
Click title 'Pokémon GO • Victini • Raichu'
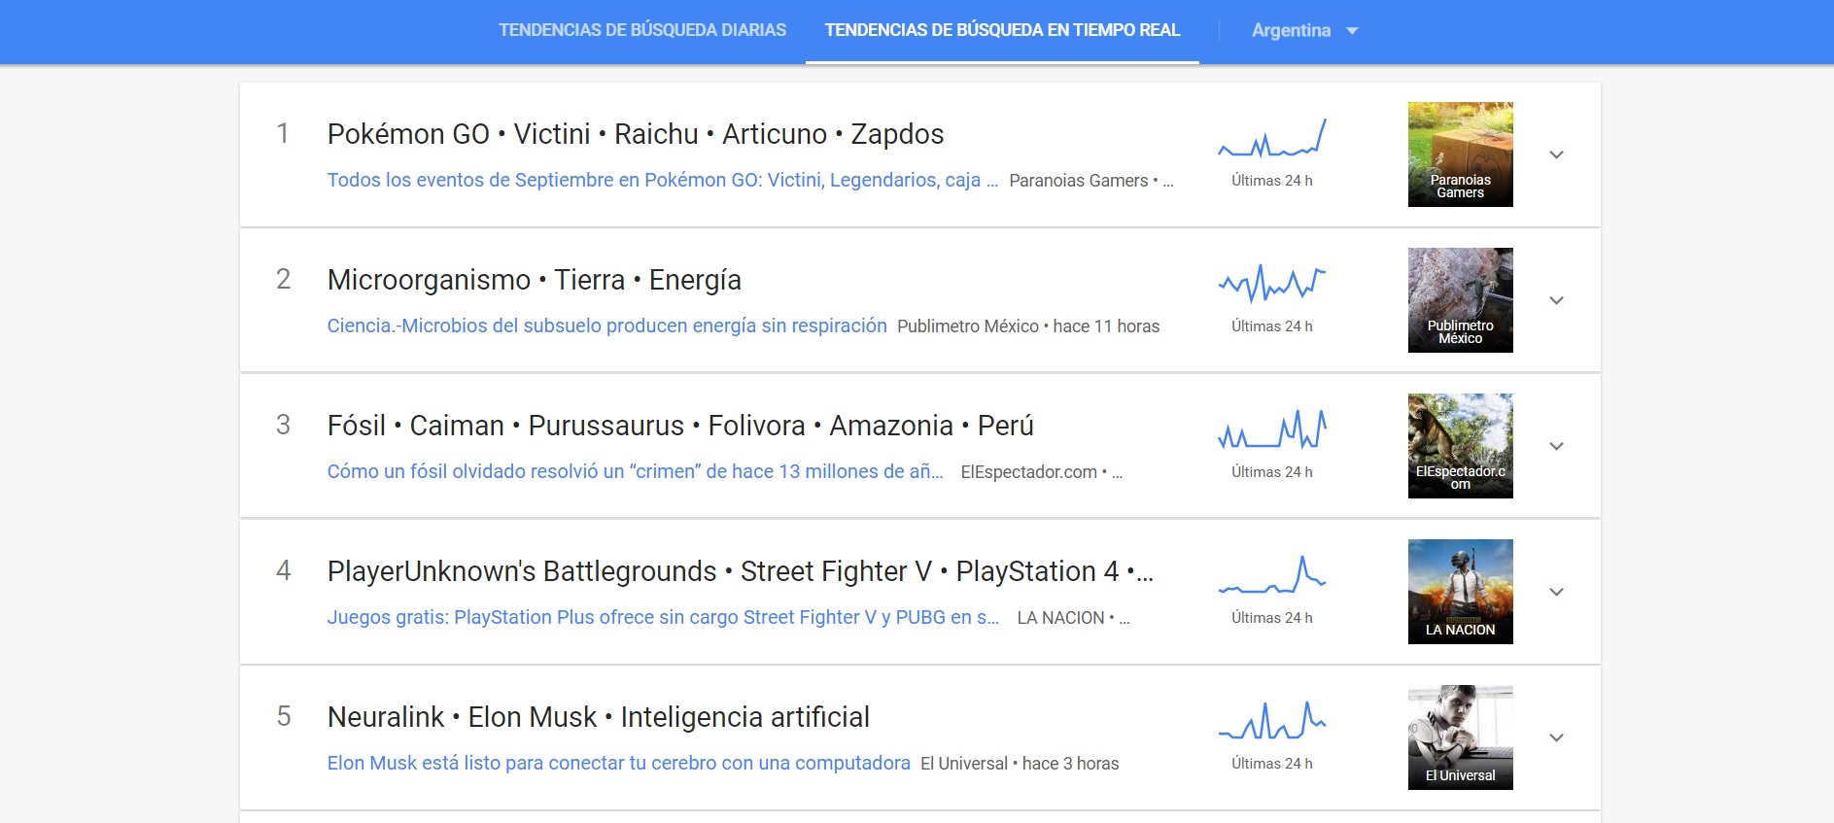coord(636,134)
